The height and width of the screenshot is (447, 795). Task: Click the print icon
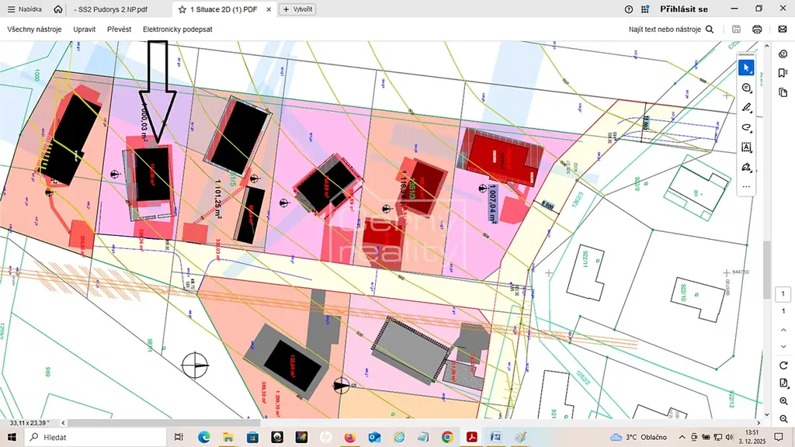tap(757, 29)
